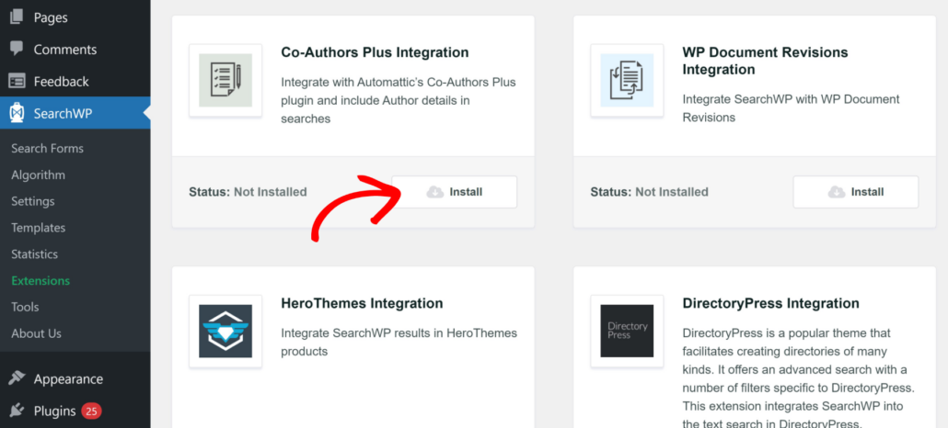Click cloud icon on WP Document Revisions Install

[836, 192]
